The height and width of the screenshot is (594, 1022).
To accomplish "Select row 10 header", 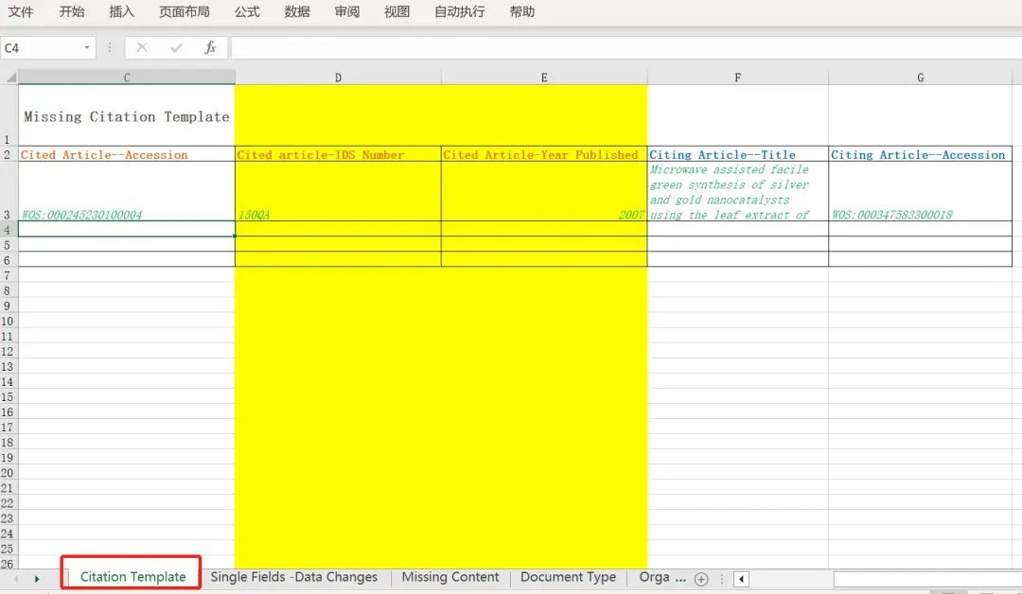I will [8, 322].
